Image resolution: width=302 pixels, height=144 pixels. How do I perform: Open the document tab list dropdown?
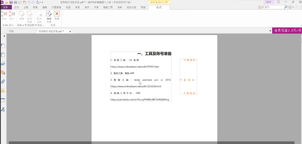click(270, 31)
